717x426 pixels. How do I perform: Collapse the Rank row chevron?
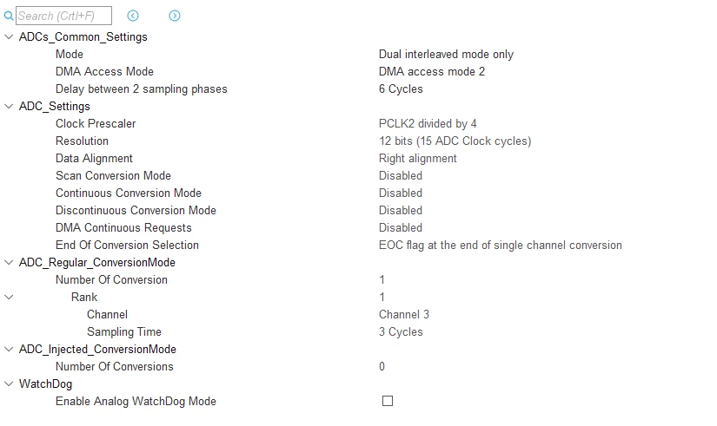click(x=9, y=297)
